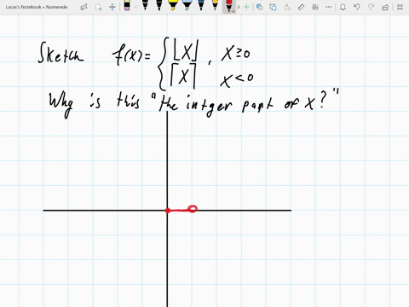Add a new pen with plus
Screen dimensions: 409x307
(x=246, y=7)
